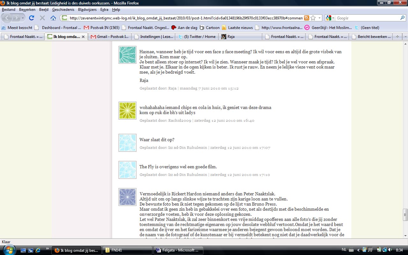This screenshot has height=255, width=408.
Task: Open the Help menu
Action: 116,10
